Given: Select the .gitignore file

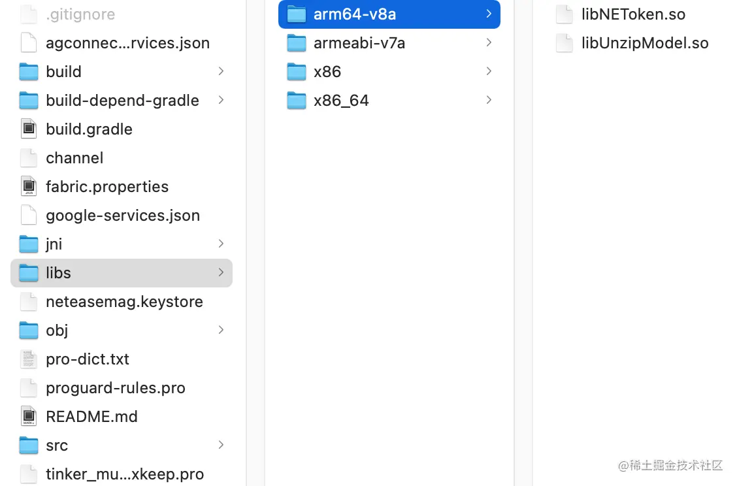Looking at the screenshot, I should pos(80,14).
